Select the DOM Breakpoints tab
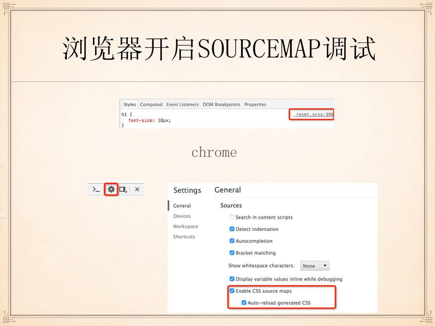The width and height of the screenshot is (435, 326). pyautogui.click(x=221, y=105)
